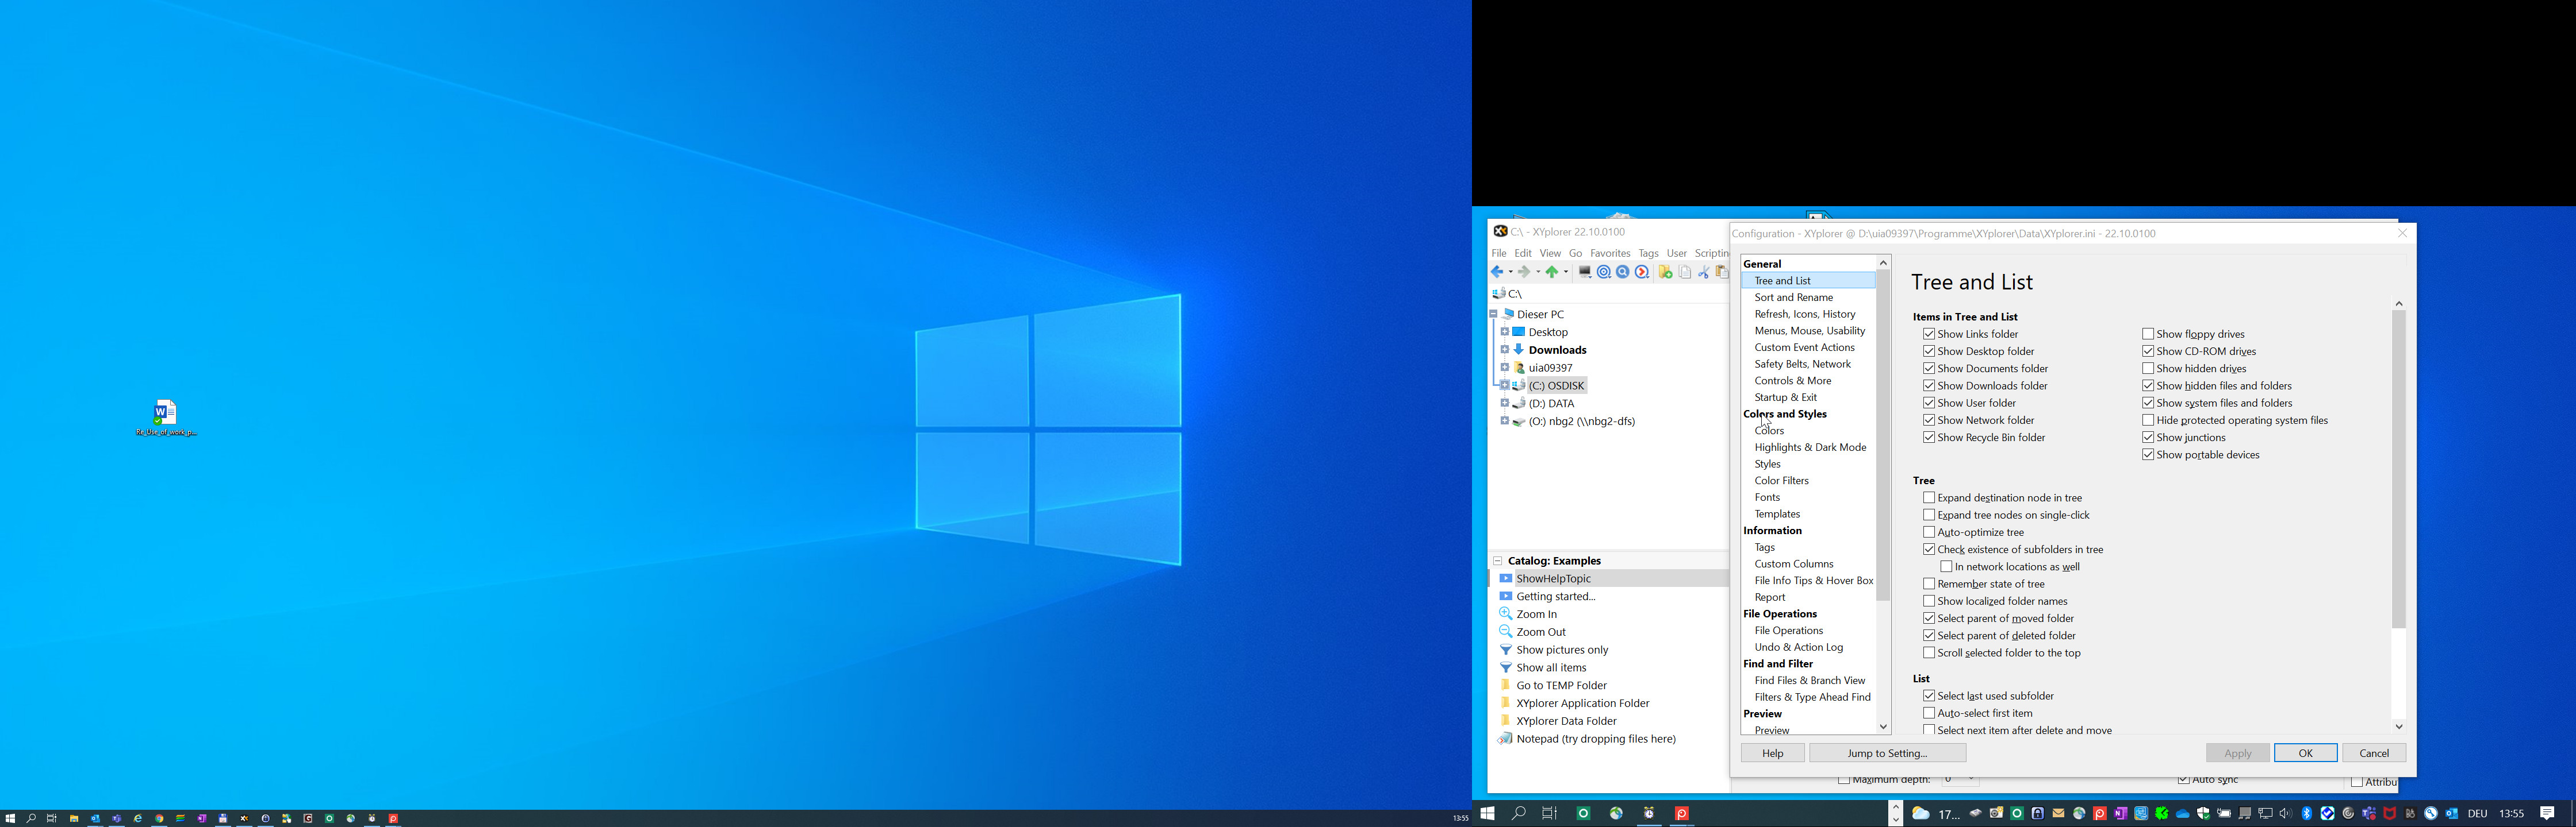Expand the (D:) DATA drive node
Screen dimensions: 2576x827
(1505, 403)
